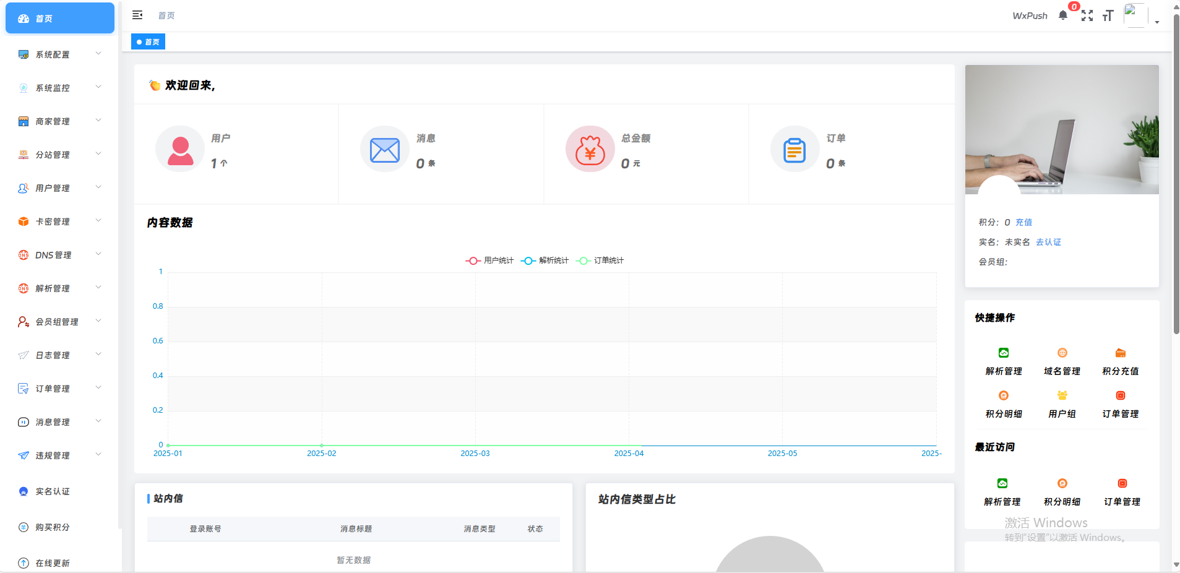Click the 在线更新 upload icon
1180x573 pixels.
pos(24,563)
